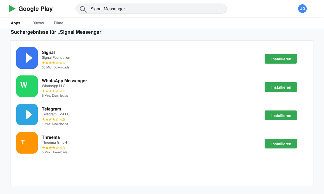The image size is (324, 194).
Task: Click into the Signal Messenger search field
Action: click(x=151, y=9)
